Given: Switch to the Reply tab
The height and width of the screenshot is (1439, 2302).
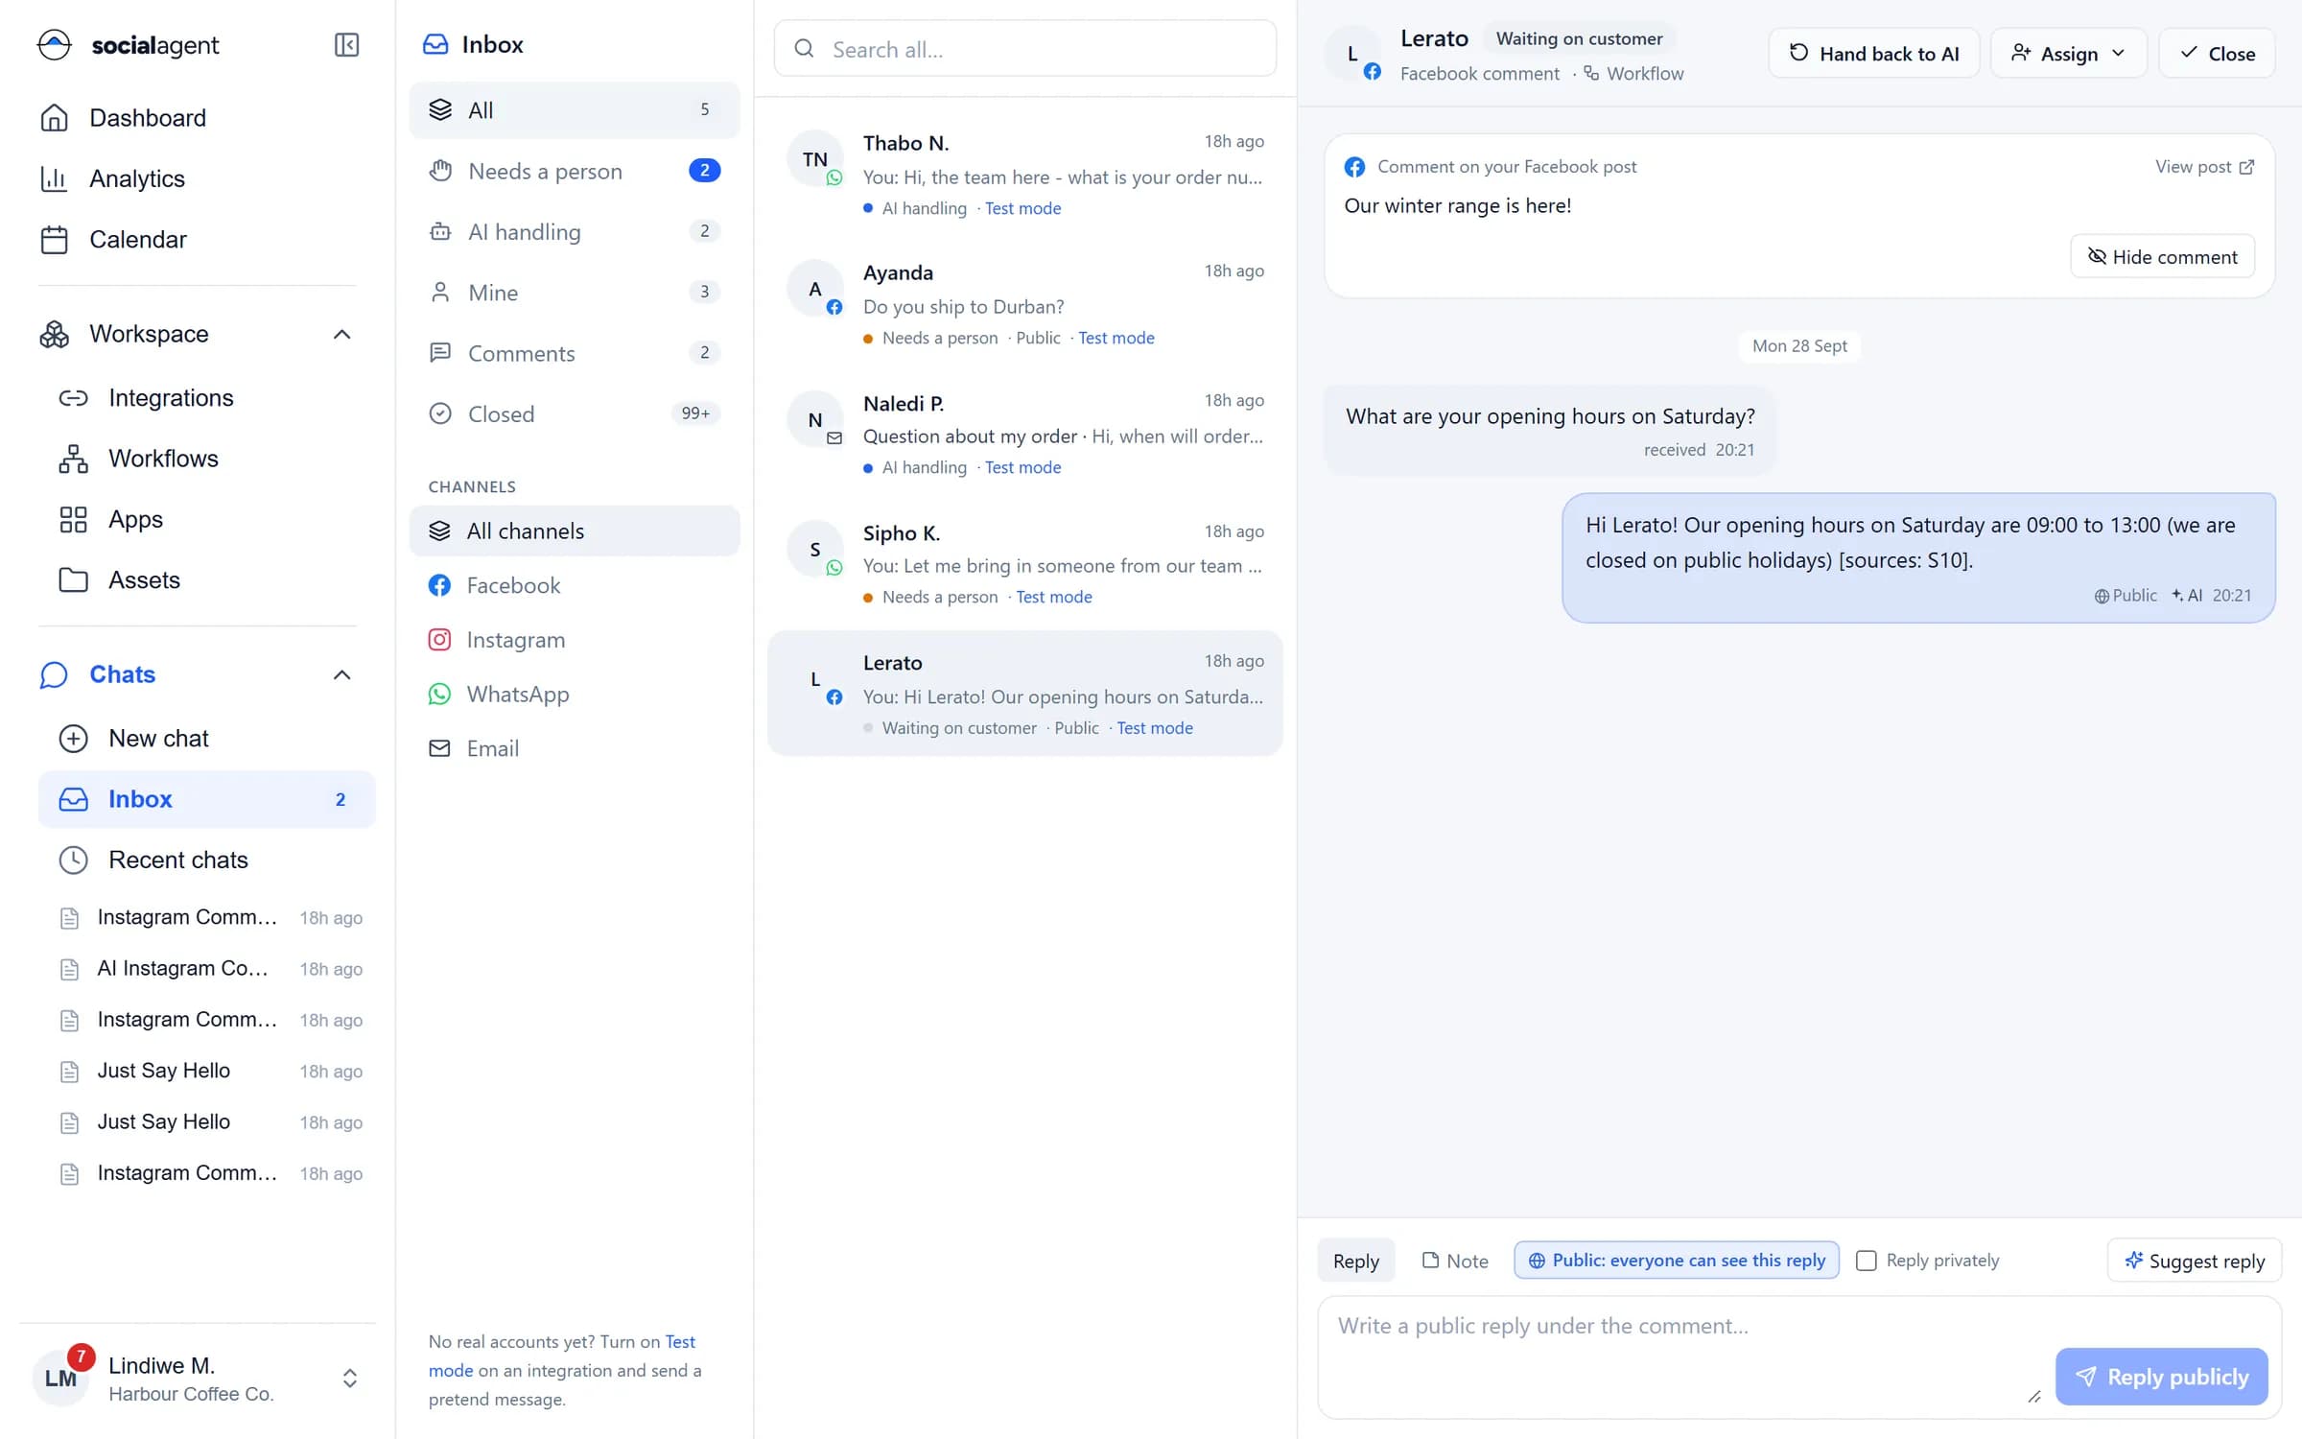Looking at the screenshot, I should tap(1355, 1262).
